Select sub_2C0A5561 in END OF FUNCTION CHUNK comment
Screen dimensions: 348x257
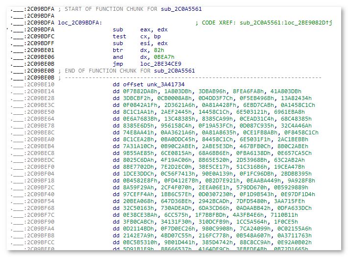coord(175,71)
